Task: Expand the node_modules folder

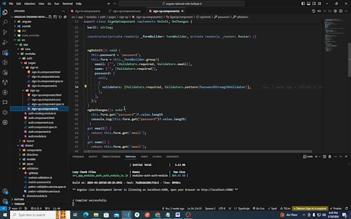Action: click(x=15, y=36)
